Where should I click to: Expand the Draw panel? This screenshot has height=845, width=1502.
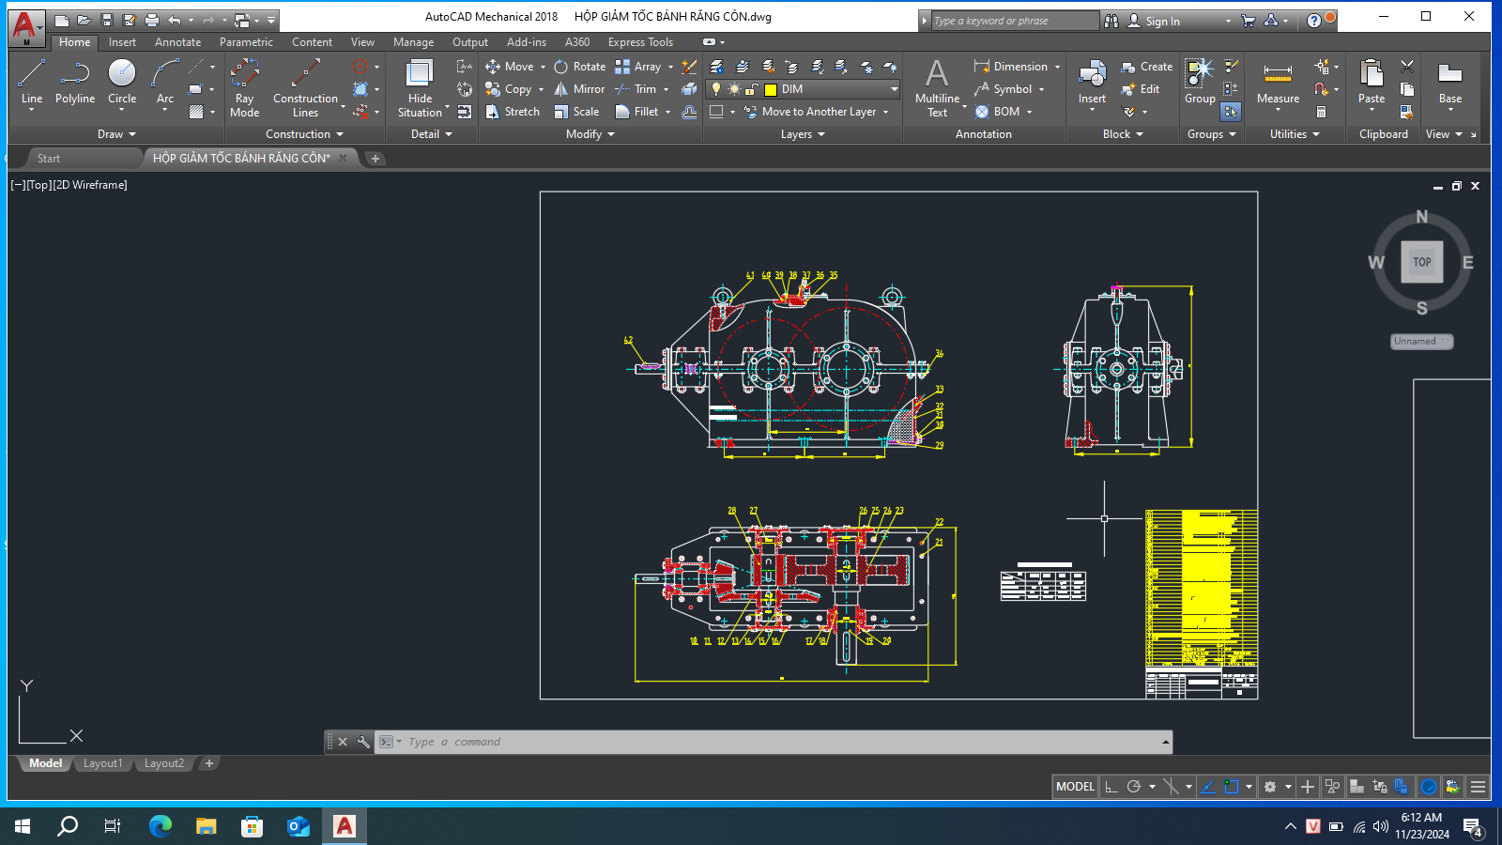coord(116,134)
